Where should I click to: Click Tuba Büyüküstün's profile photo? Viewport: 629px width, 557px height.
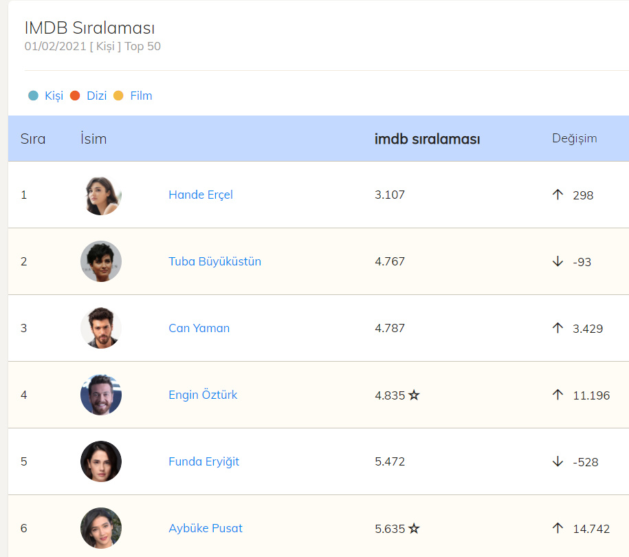(x=101, y=261)
